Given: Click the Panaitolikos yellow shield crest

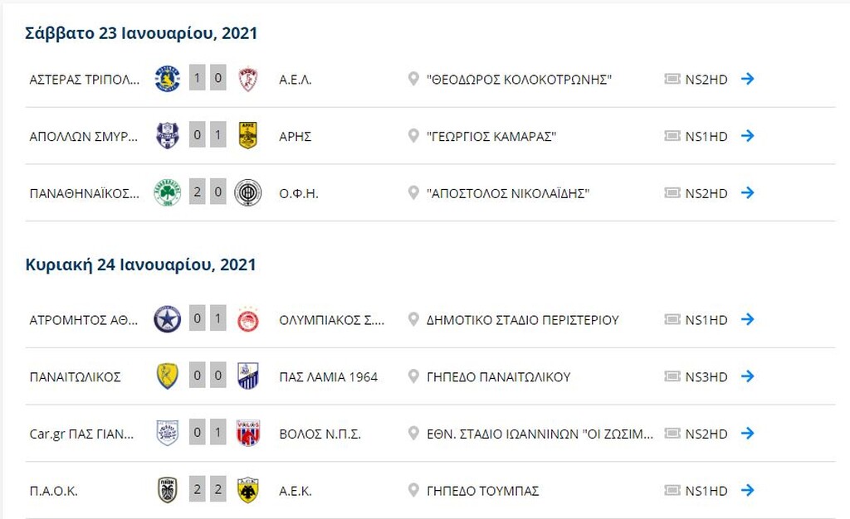Looking at the screenshot, I should [168, 376].
